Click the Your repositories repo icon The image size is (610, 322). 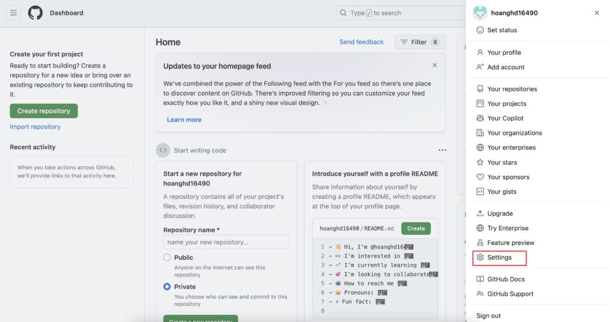480,89
